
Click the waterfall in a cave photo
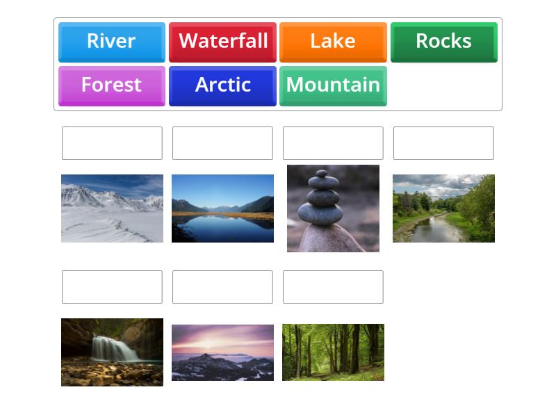pyautogui.click(x=112, y=352)
